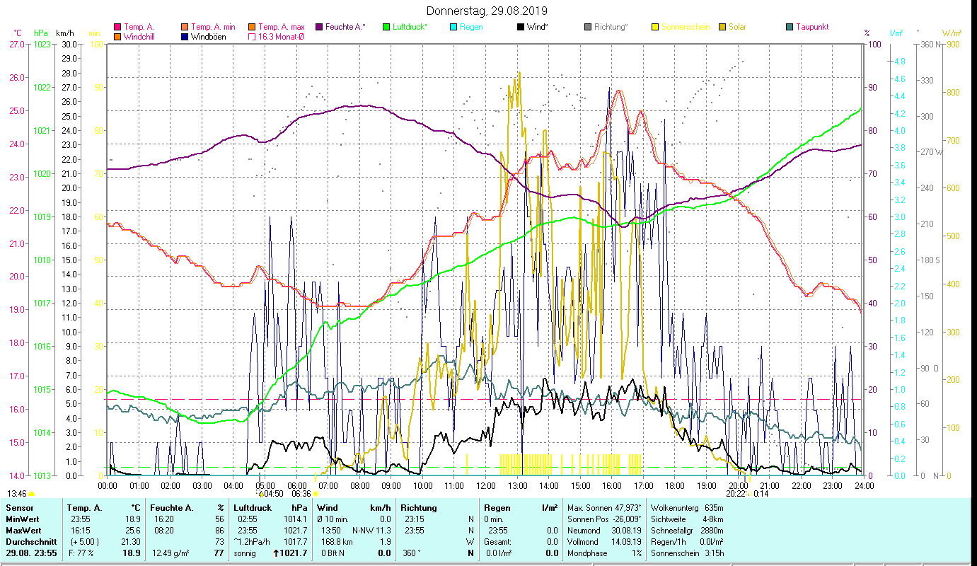The image size is (977, 566).
Task: Click the 'Sichtweite 4-8km' entry
Action: click(x=687, y=519)
